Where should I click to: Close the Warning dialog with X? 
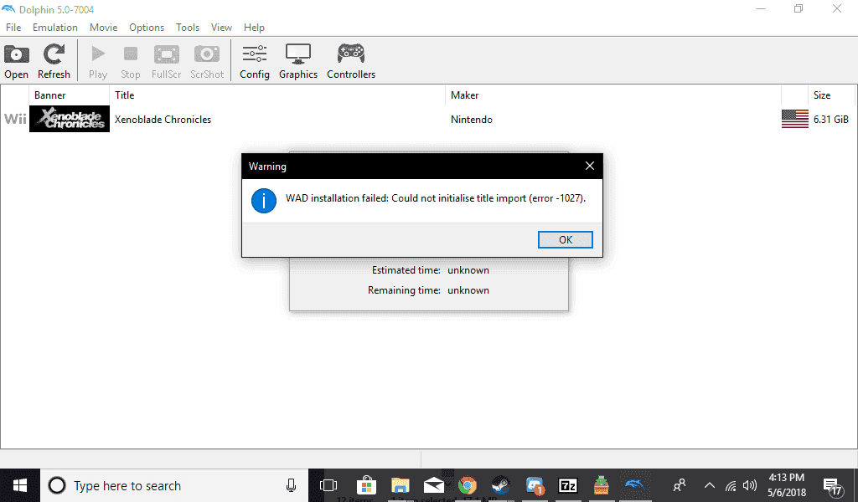(x=589, y=166)
